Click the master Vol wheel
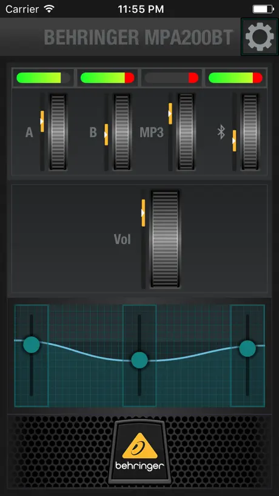Viewport: 279px width, 496px height. [165, 239]
